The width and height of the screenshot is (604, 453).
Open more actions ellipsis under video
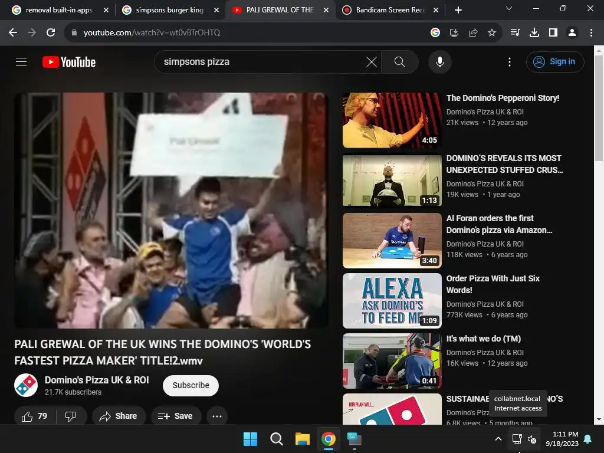(x=217, y=416)
